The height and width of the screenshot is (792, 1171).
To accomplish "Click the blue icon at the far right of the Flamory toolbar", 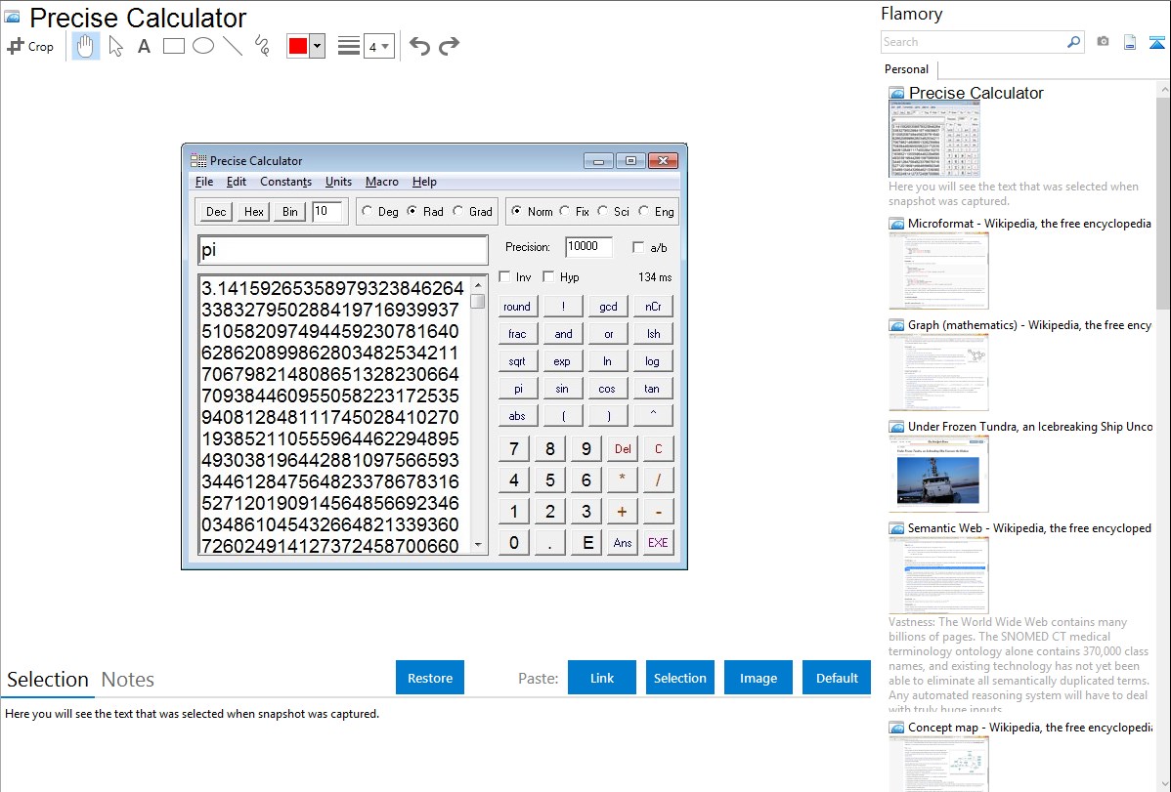I will coord(1156,42).
